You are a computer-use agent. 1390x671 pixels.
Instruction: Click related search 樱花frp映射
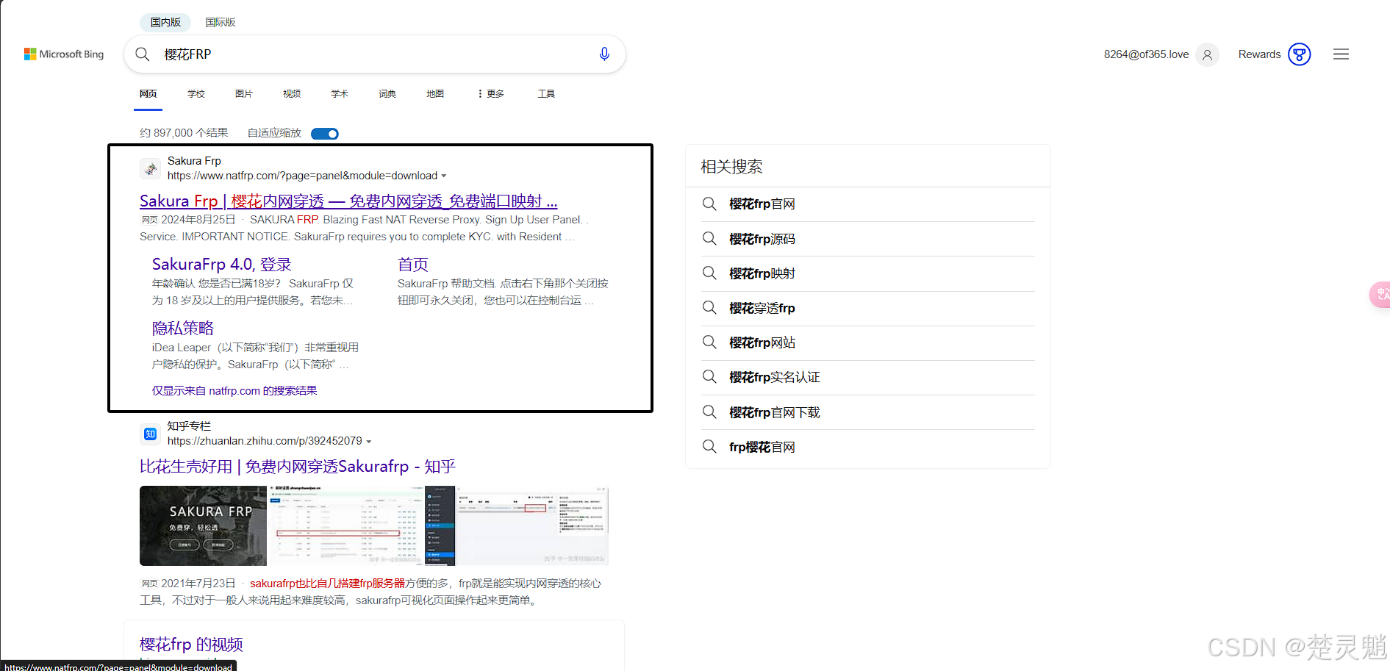tap(762, 273)
